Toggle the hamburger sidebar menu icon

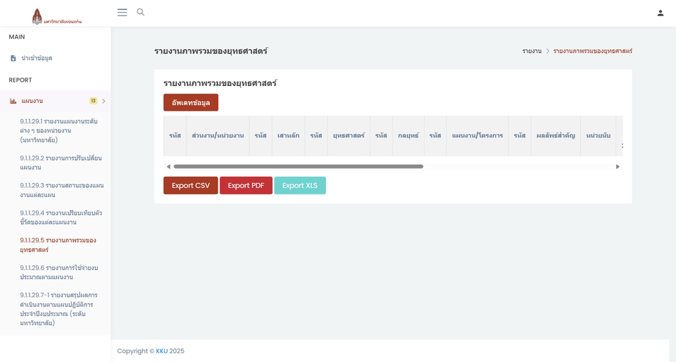(123, 13)
